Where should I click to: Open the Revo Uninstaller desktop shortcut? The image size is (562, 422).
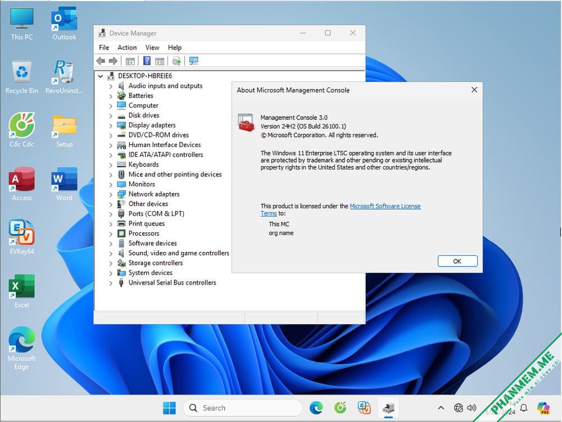[64, 77]
